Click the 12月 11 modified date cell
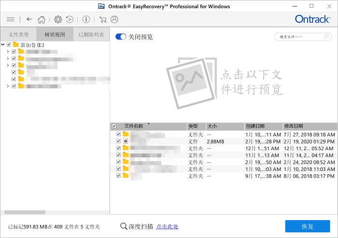Image resolution: width=338 pixels, height=238 pixels. (309, 148)
